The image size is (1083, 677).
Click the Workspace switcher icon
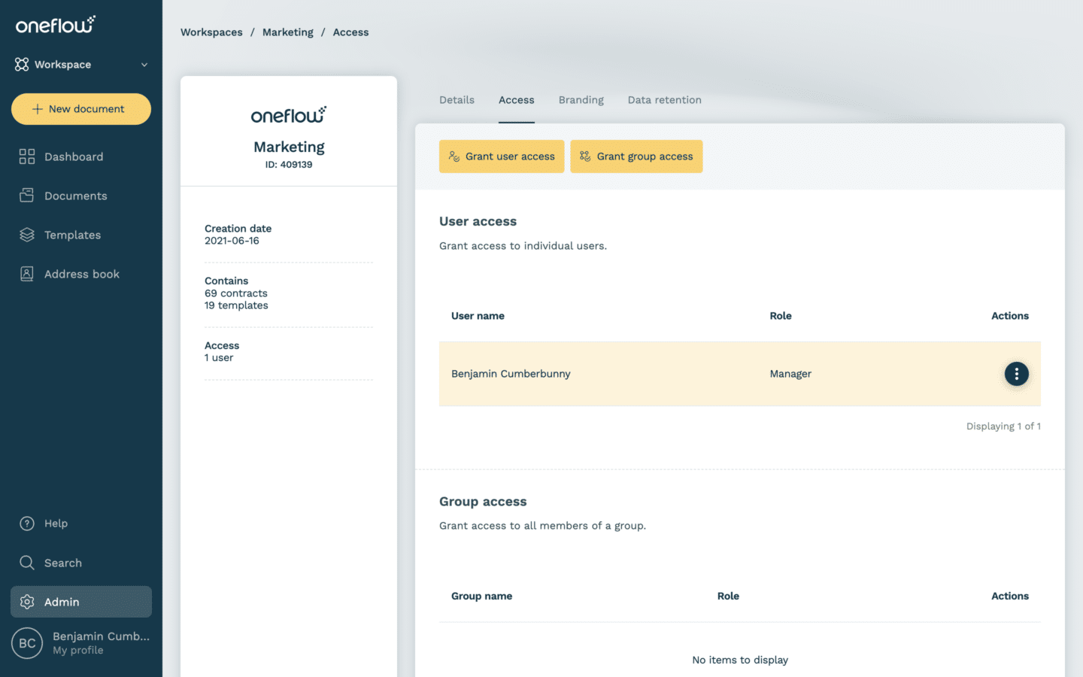[x=22, y=65]
